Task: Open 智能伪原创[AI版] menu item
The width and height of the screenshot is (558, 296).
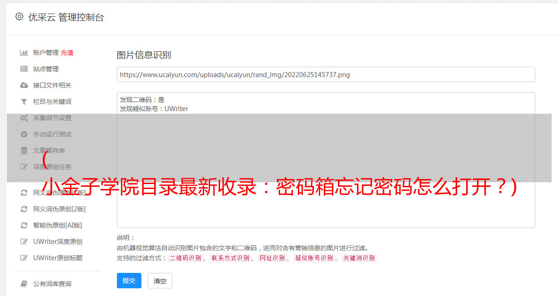Action: [57, 225]
